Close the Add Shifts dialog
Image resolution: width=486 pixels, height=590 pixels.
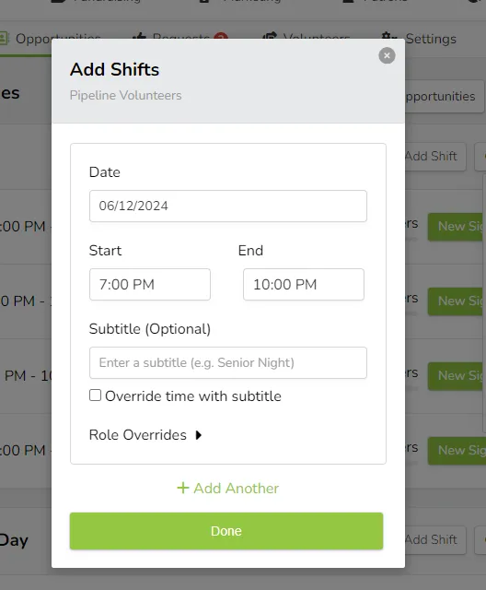click(x=387, y=55)
